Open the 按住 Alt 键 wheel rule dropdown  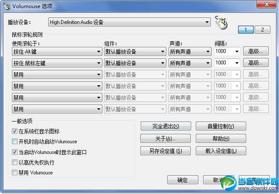coord(57,52)
